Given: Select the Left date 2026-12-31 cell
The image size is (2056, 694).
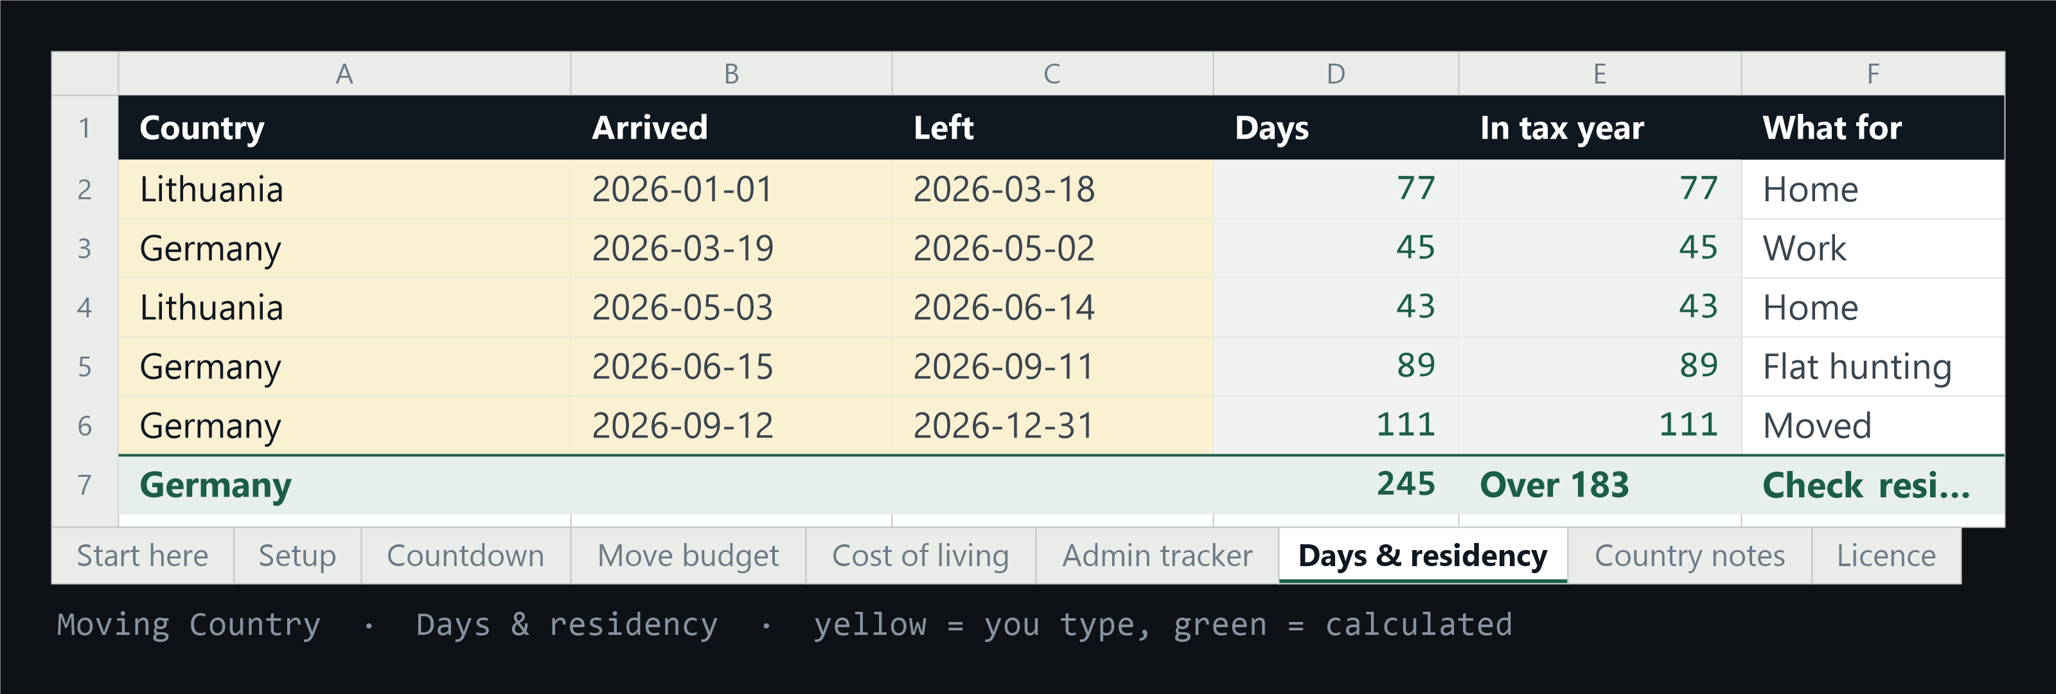Looking at the screenshot, I should pyautogui.click(x=1053, y=425).
